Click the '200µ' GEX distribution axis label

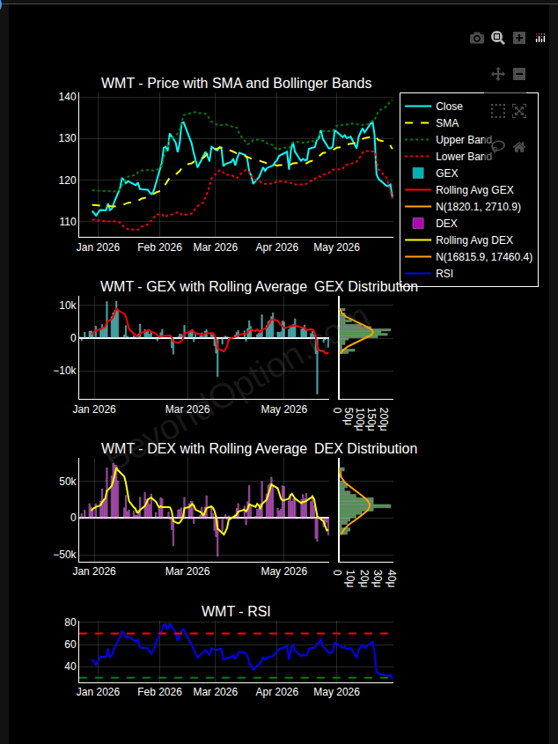click(x=385, y=417)
